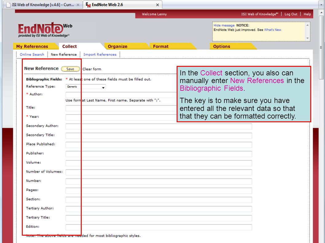Click the page vertical scrollbar thumb
The image size is (325, 243).
[x=322, y=47]
